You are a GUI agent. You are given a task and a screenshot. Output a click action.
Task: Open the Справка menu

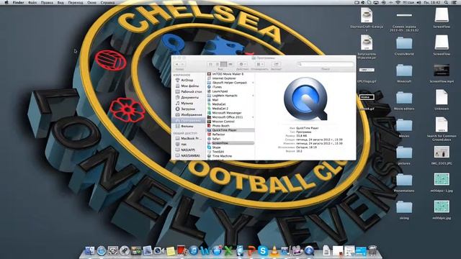(x=107, y=2)
